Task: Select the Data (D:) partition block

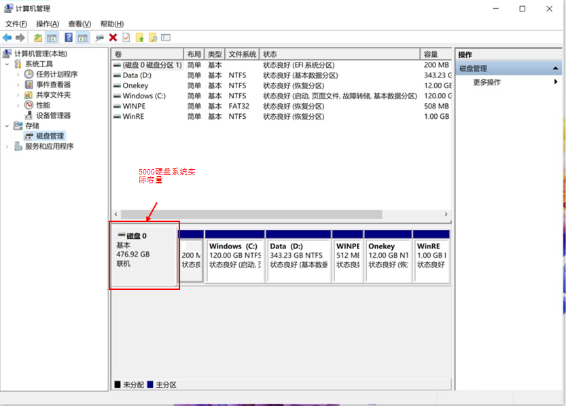Action: click(x=299, y=257)
